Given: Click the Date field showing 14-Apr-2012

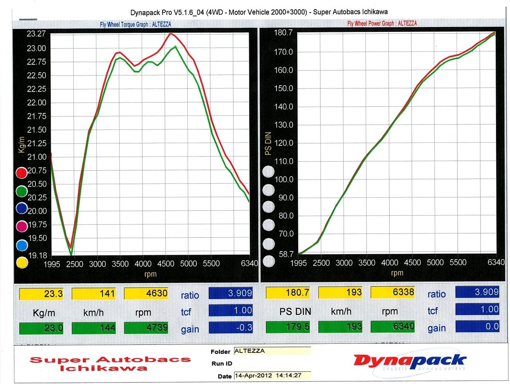Looking at the screenshot, I should (272, 375).
